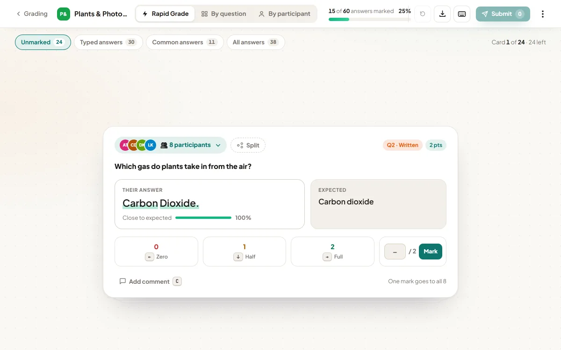The height and width of the screenshot is (350, 561).
Task: Switch to By participant tab
Action: pyautogui.click(x=284, y=14)
